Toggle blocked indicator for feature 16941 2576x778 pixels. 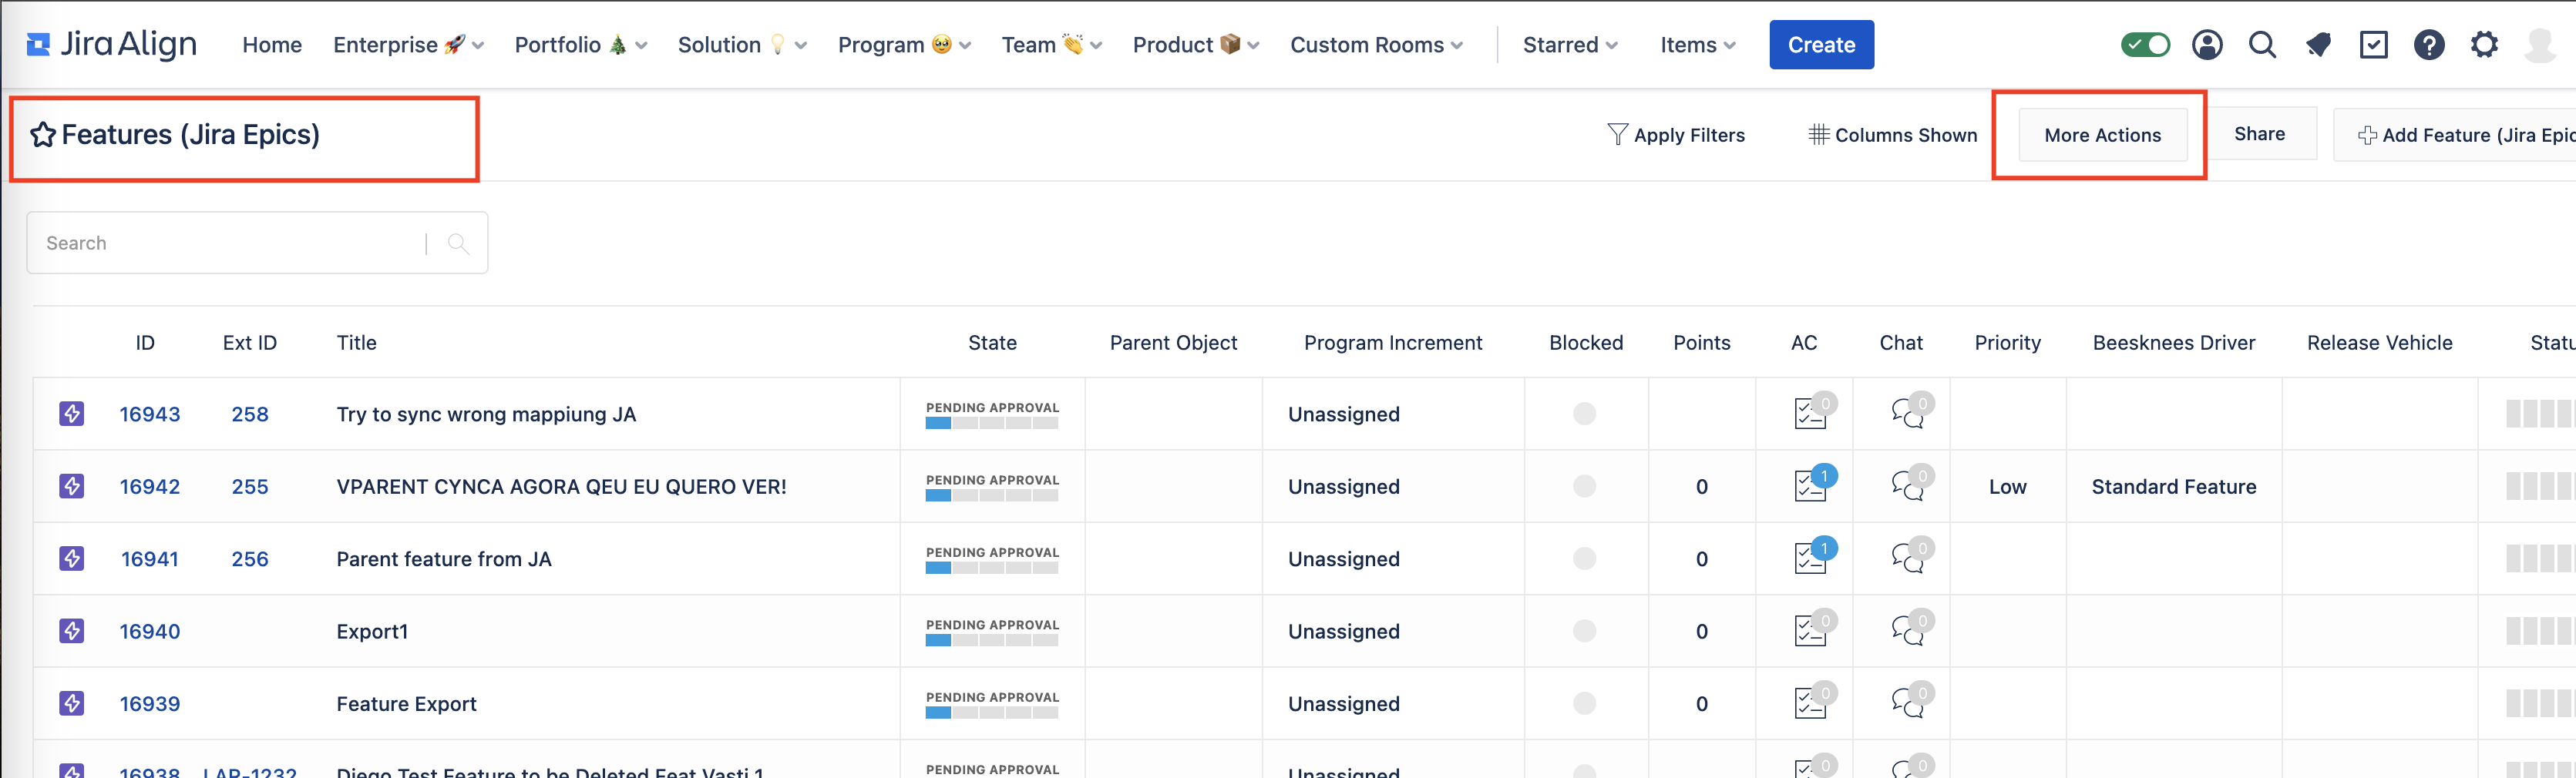tap(1584, 558)
